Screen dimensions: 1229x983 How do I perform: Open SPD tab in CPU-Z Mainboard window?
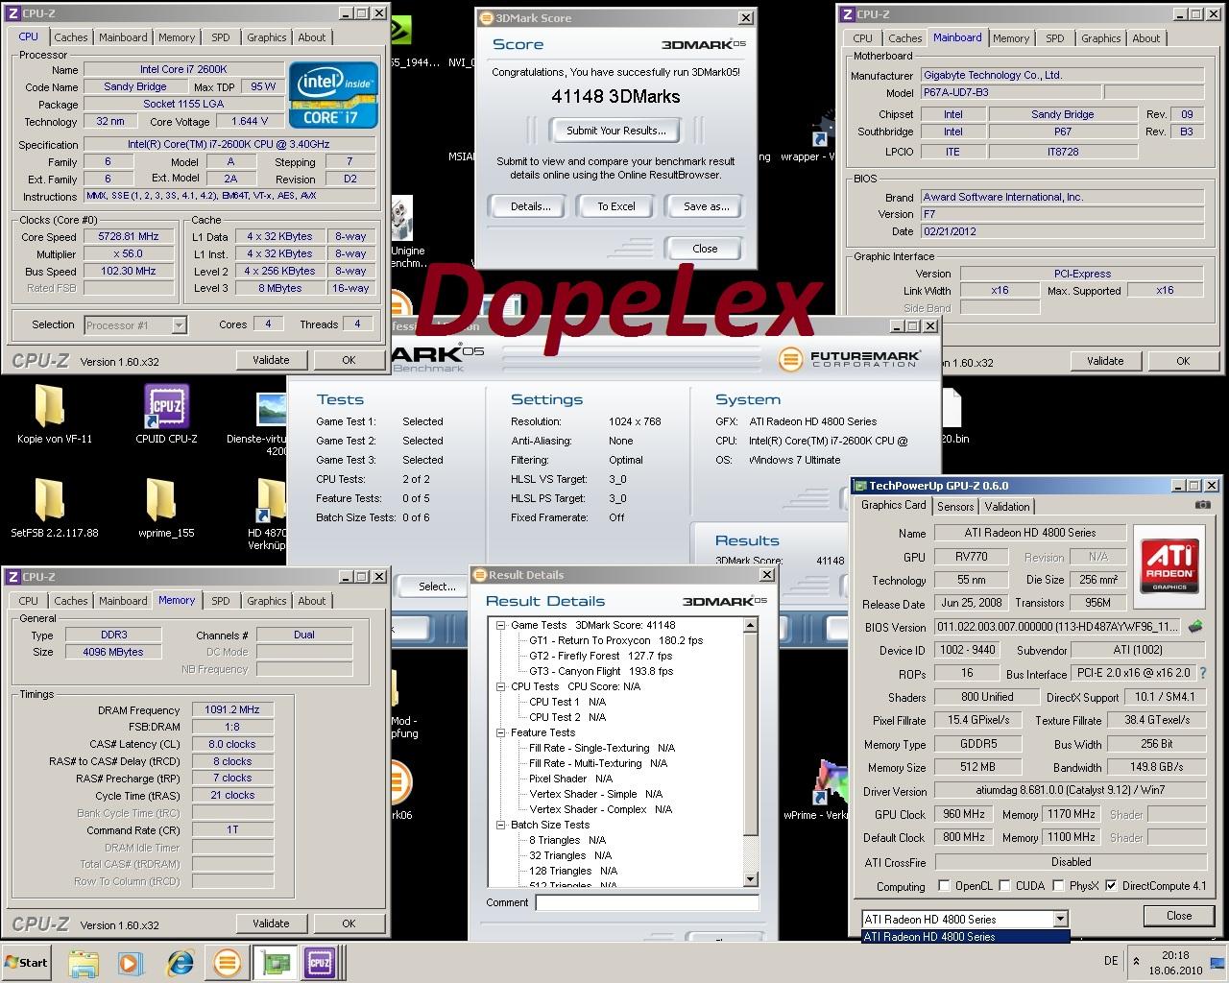(x=1055, y=38)
